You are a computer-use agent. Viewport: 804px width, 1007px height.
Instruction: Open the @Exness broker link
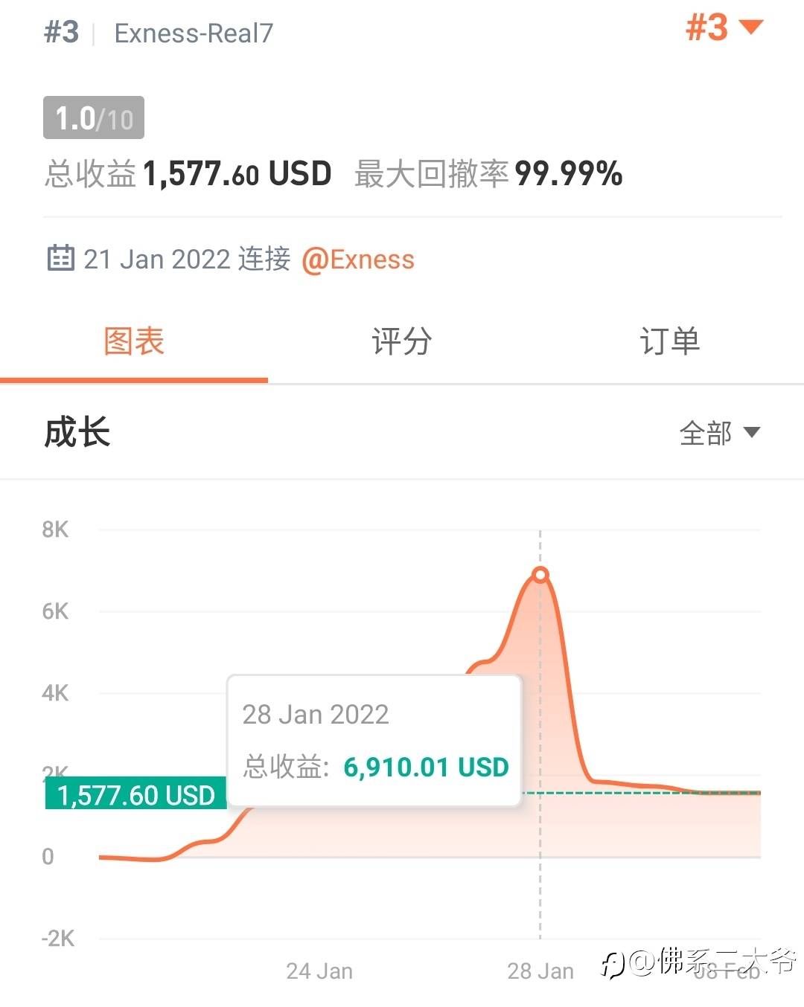357,260
